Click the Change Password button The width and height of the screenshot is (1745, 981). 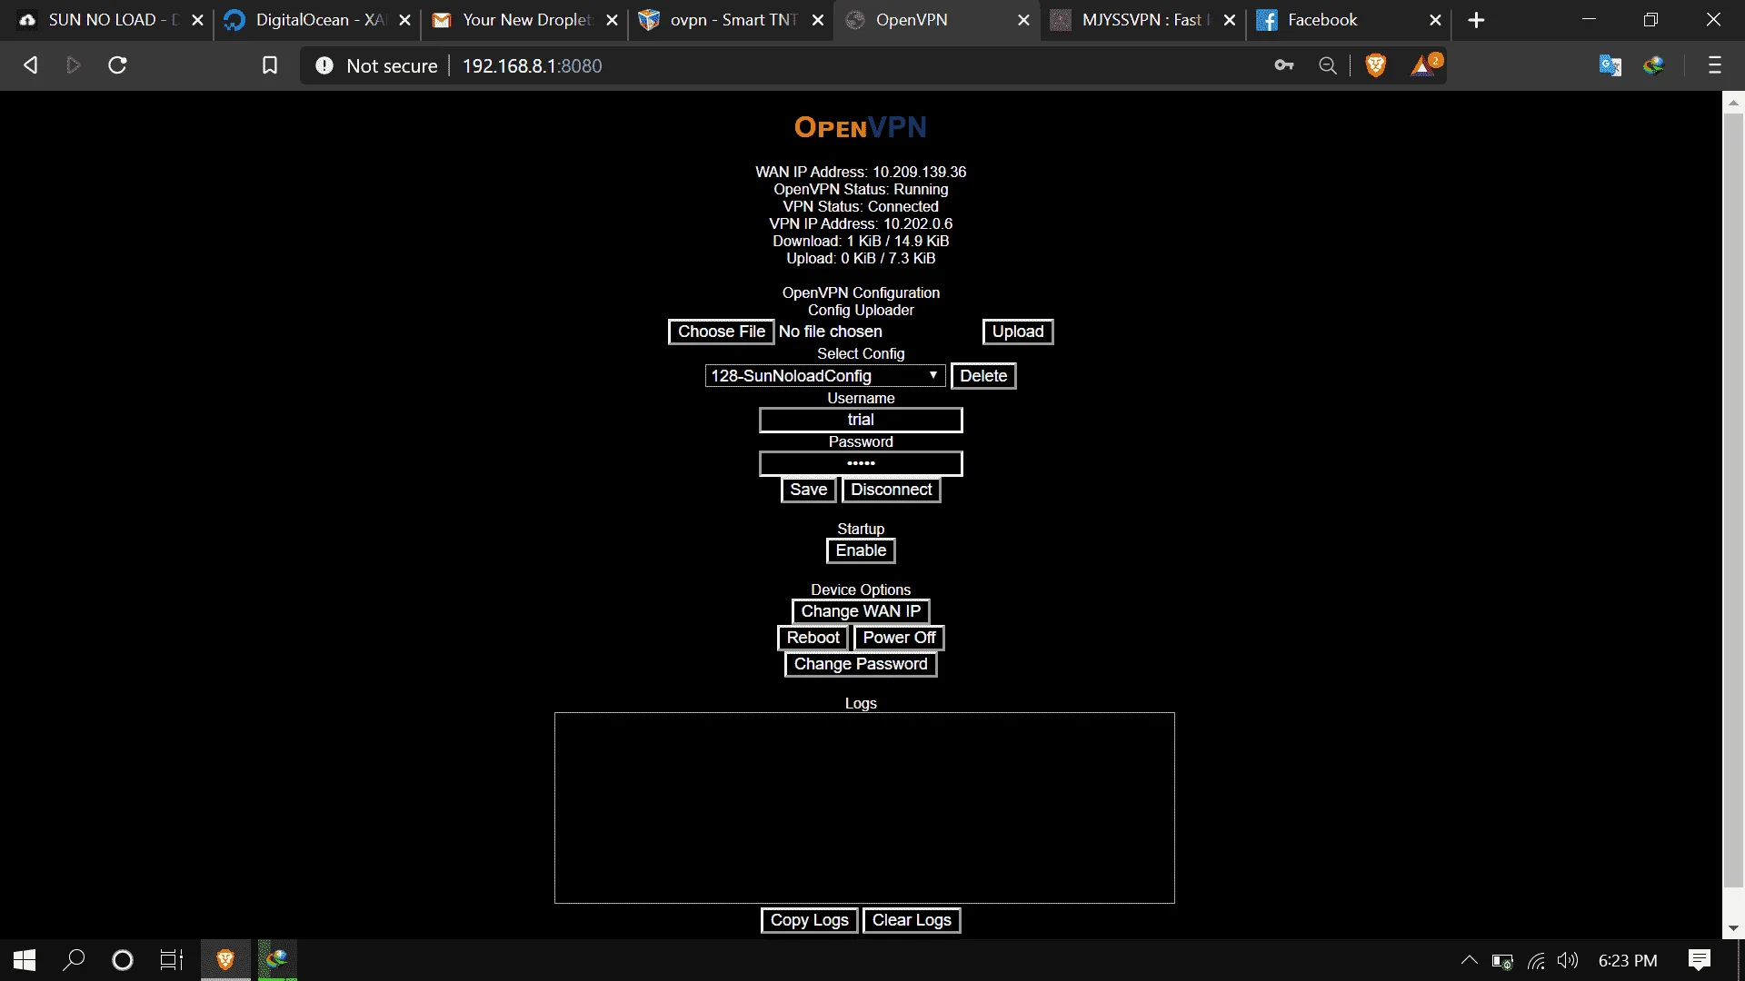click(861, 664)
